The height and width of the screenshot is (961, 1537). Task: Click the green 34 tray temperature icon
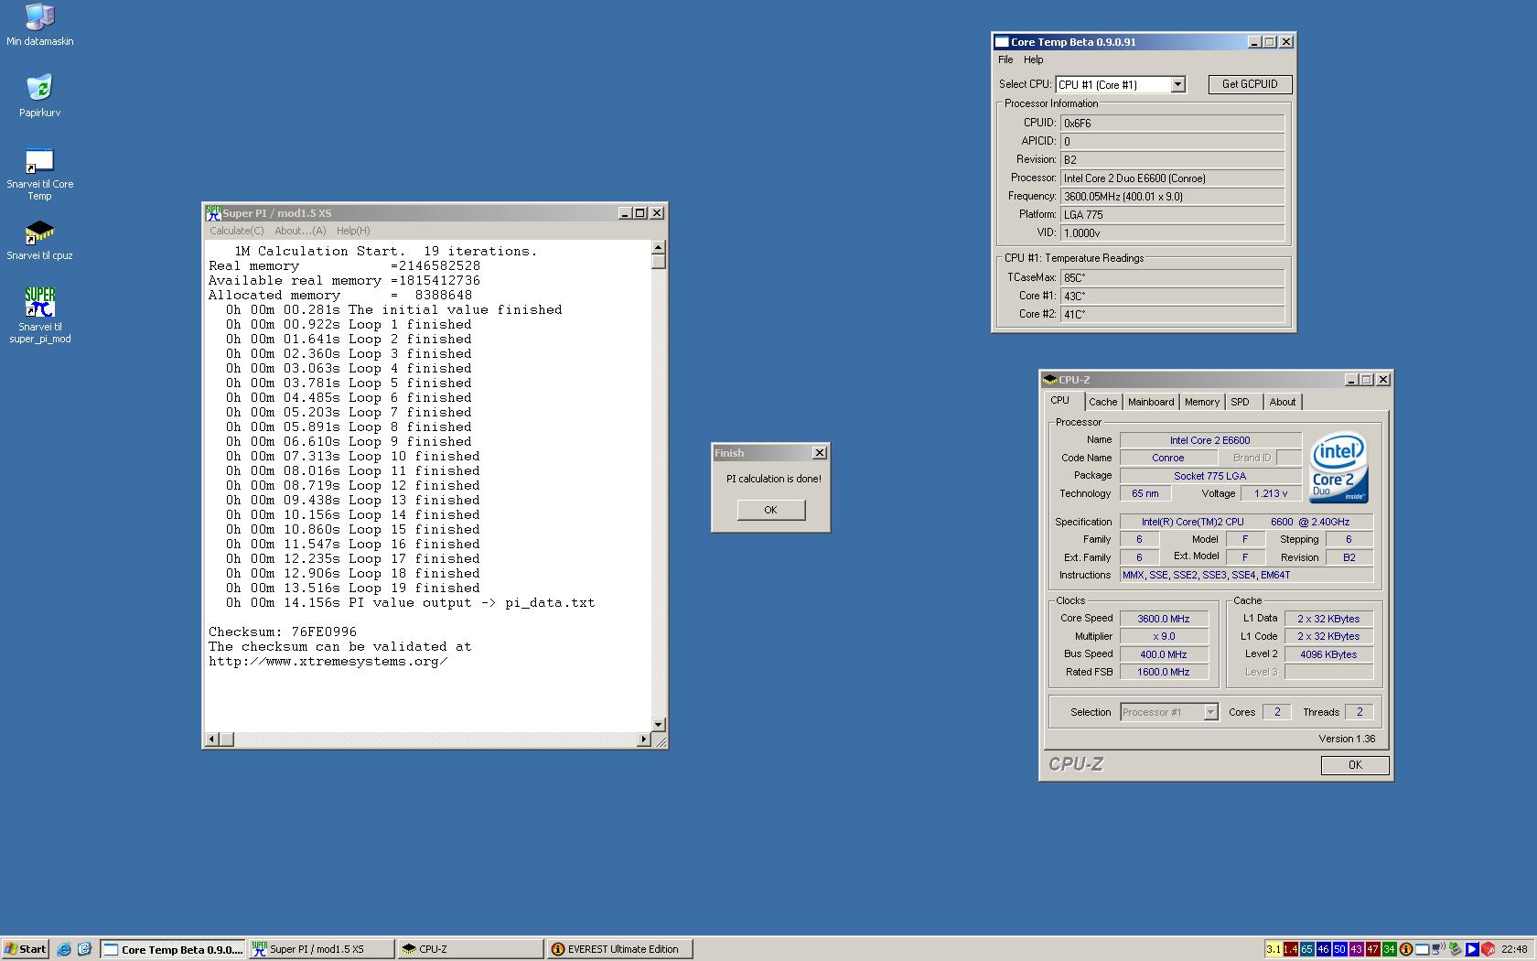click(1389, 949)
